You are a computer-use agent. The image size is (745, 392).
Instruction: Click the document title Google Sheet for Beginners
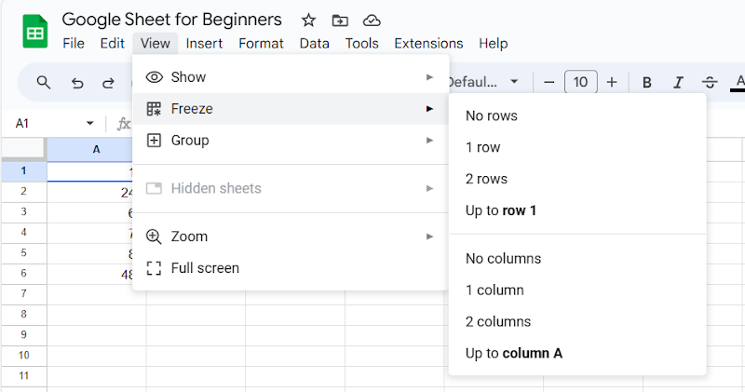pyautogui.click(x=171, y=20)
